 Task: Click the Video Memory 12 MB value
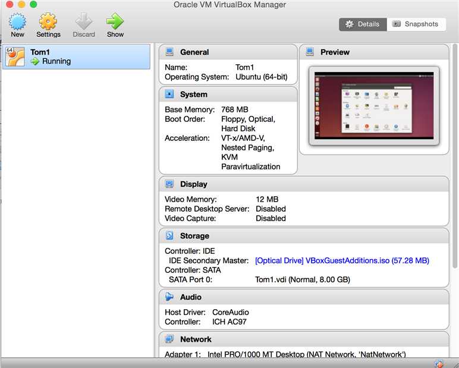pos(267,199)
